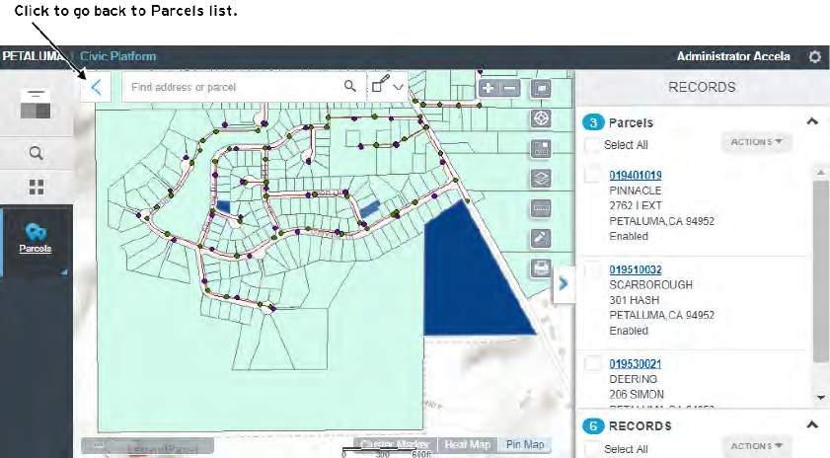Screen dimensions: 830x458
Task: Collapse the Parcels section
Action: 812,121
